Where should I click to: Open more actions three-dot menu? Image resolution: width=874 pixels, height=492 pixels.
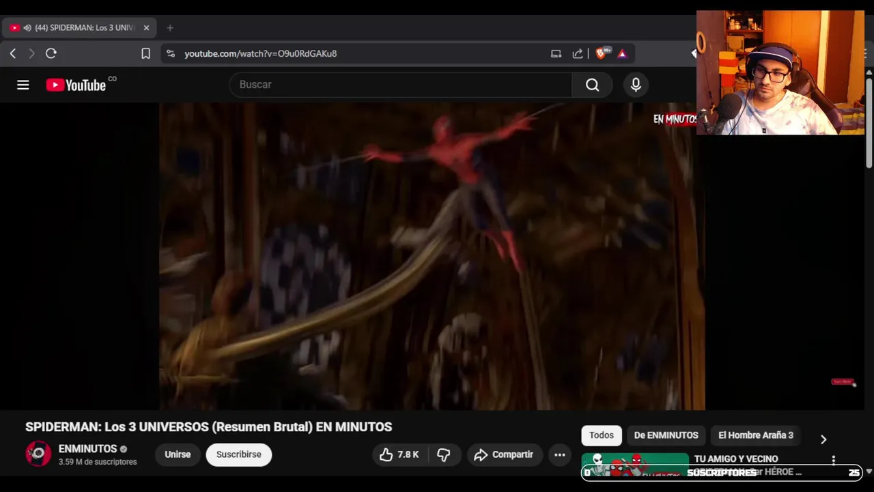pos(560,454)
